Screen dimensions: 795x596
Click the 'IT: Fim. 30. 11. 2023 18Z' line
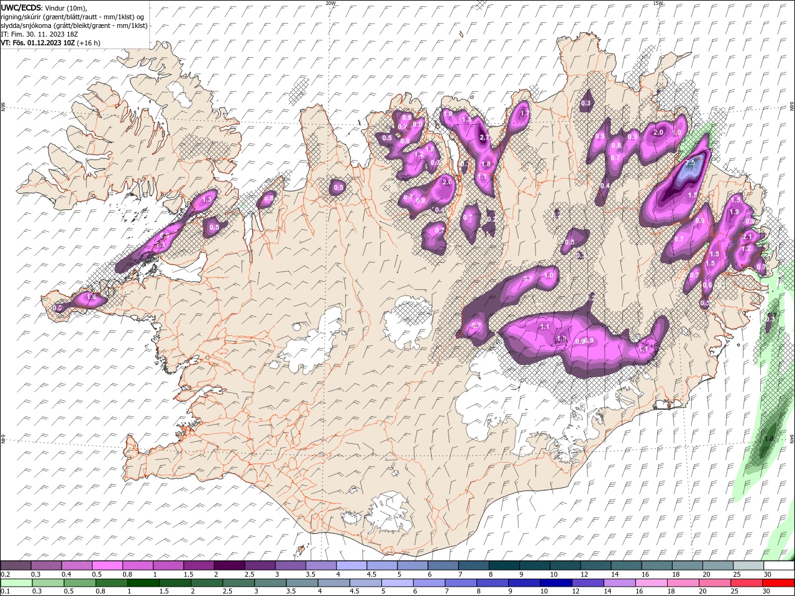(39, 34)
